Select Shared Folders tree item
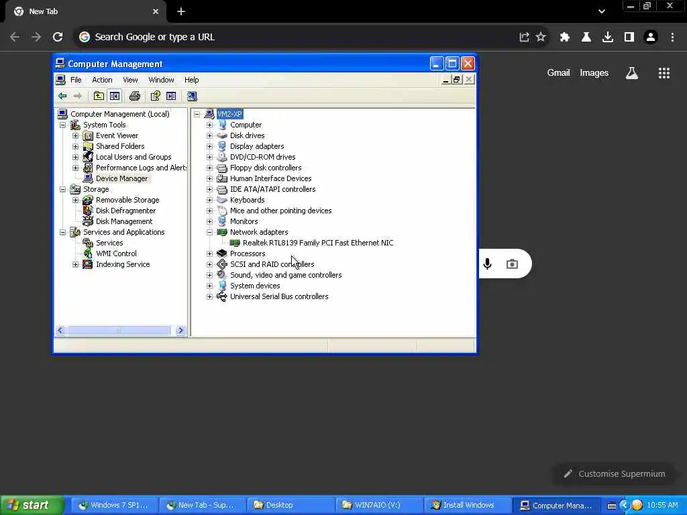Screen dimensions: 687x515 coord(120,146)
